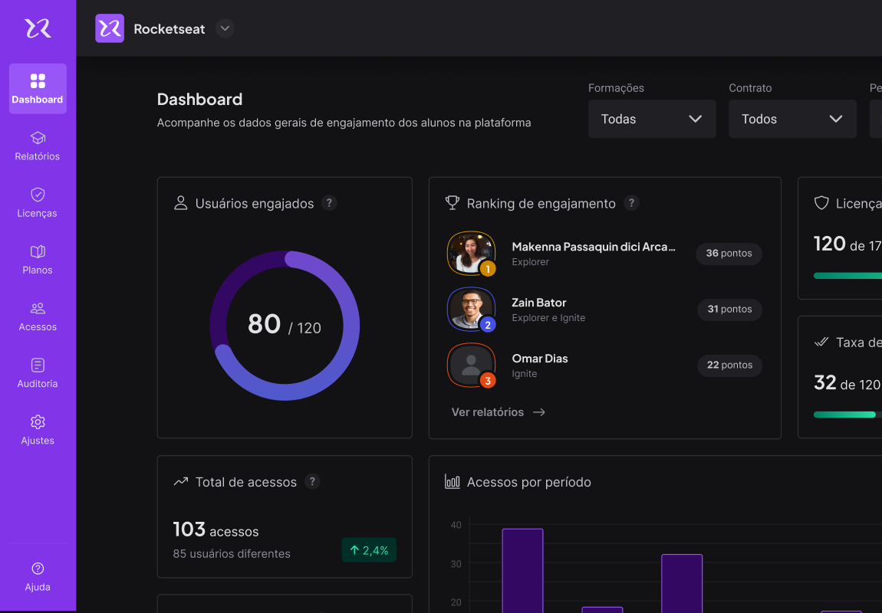
Task: Click help icon beside Usuários engajados
Action: click(x=329, y=203)
